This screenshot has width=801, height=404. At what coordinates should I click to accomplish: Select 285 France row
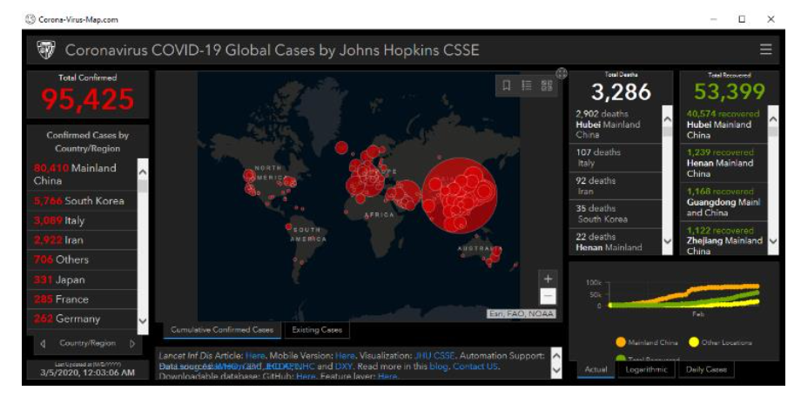pyautogui.click(x=82, y=300)
